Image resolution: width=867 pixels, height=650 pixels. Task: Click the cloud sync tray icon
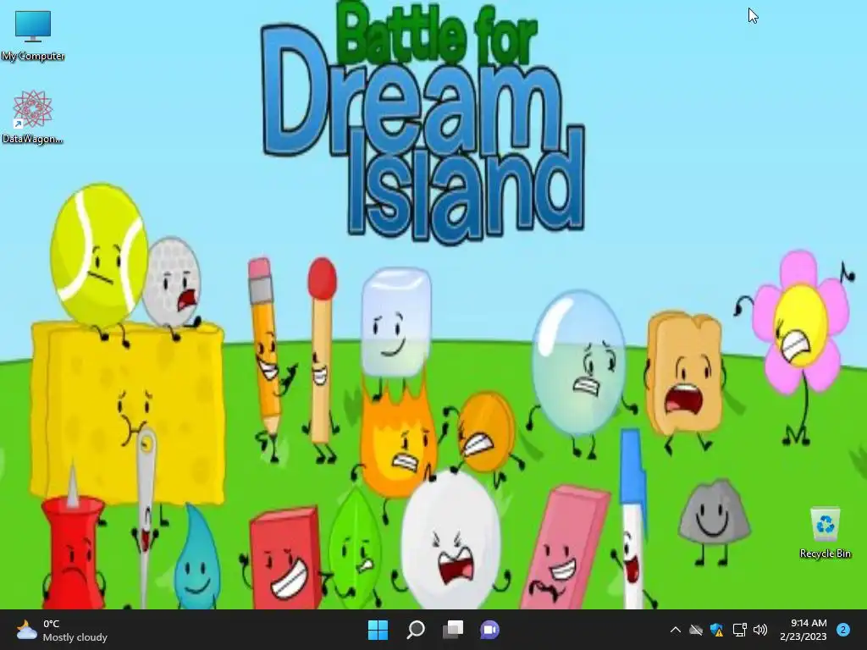[x=696, y=630]
